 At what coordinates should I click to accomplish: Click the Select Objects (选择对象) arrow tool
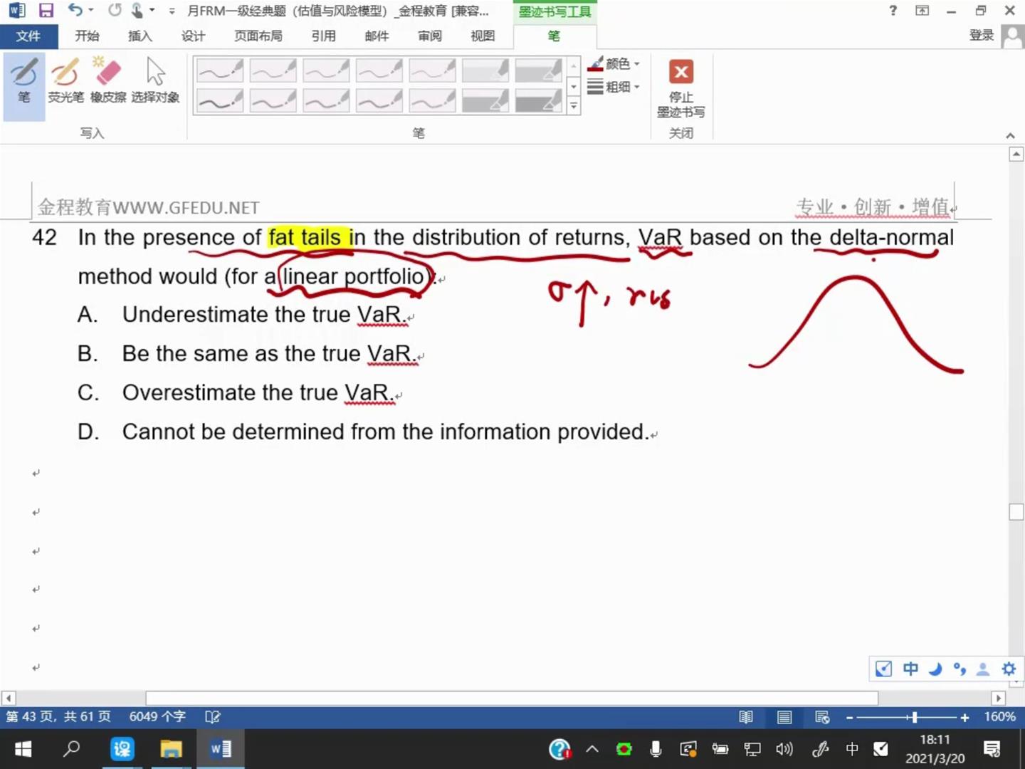(155, 80)
